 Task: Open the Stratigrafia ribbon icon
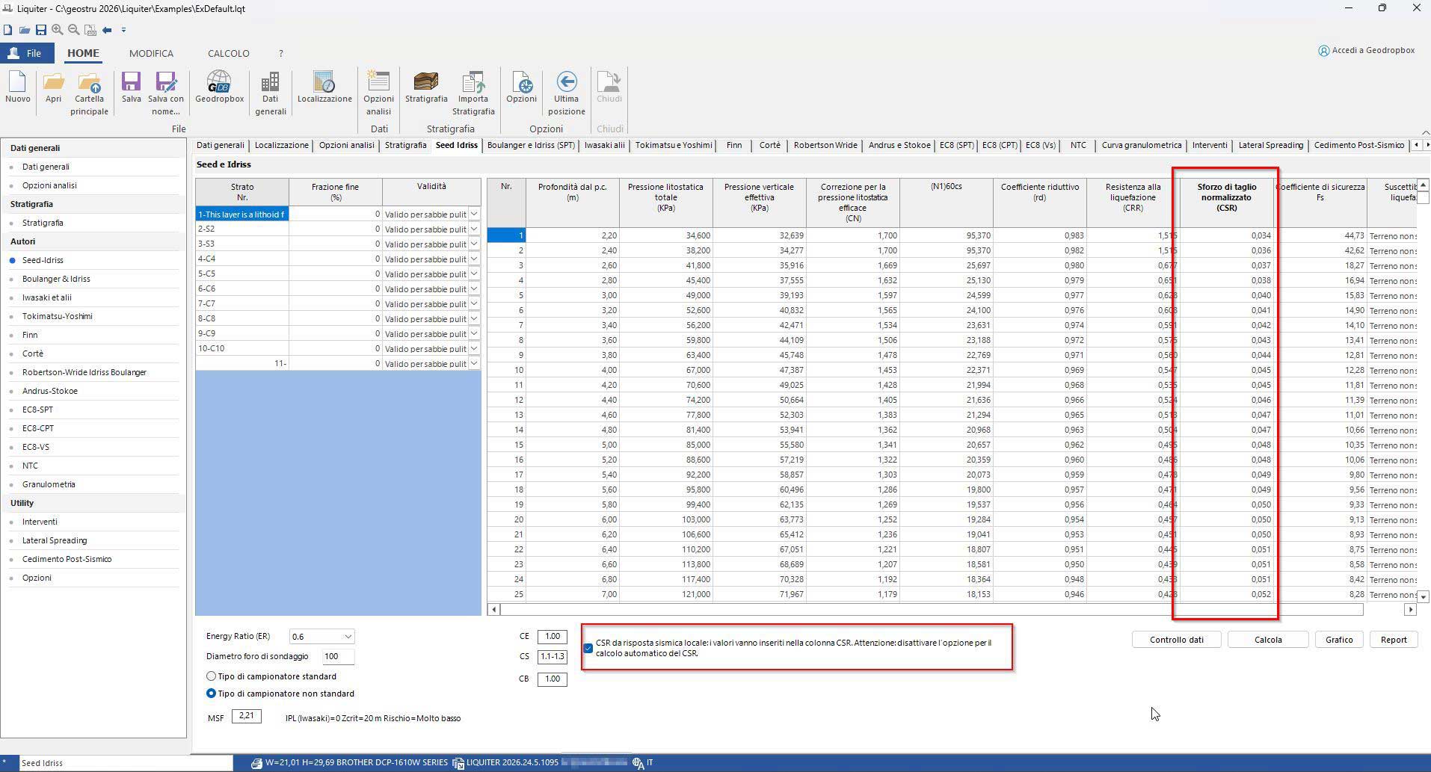425,82
